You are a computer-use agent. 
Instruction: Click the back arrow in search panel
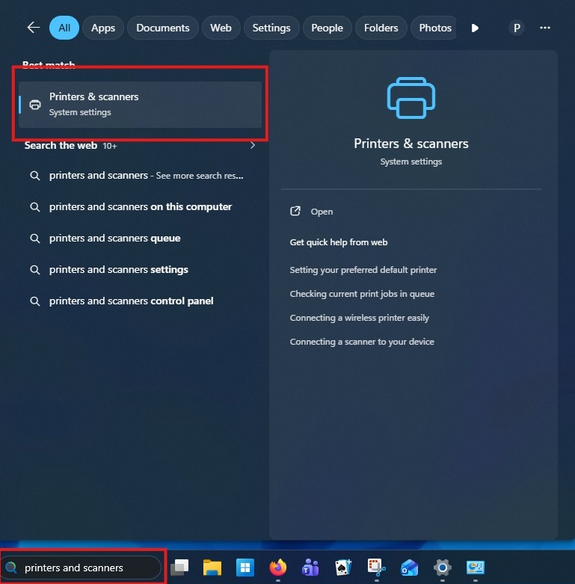[x=33, y=28]
